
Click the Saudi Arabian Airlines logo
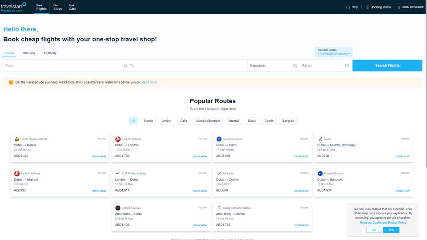(x=219, y=208)
